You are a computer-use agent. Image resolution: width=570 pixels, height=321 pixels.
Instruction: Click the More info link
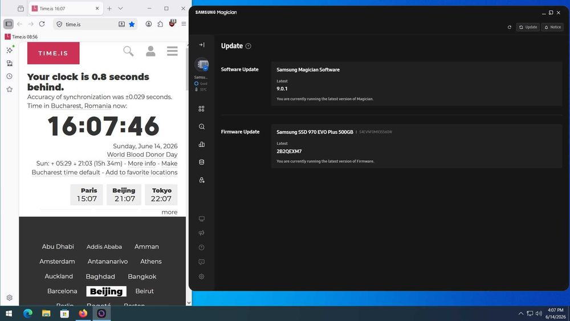tap(142, 164)
